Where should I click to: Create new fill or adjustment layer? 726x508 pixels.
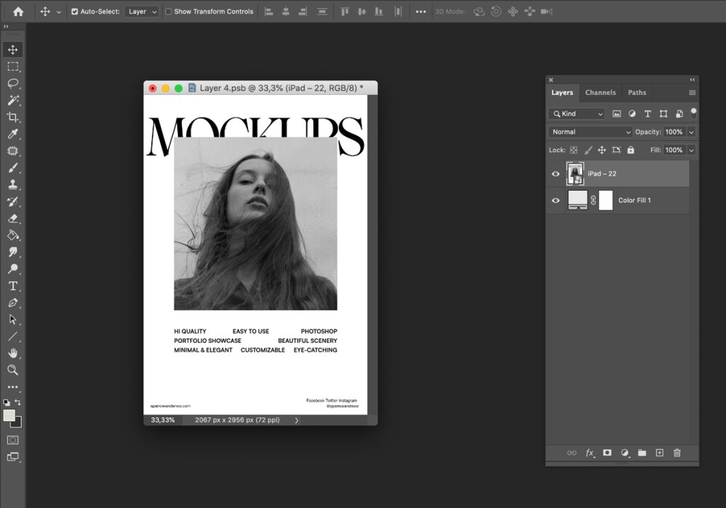click(x=625, y=453)
